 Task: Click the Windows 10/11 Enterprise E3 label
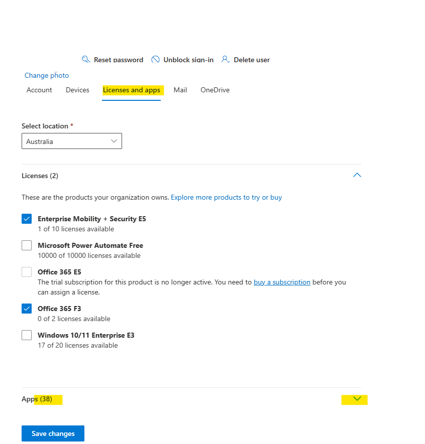(x=86, y=335)
